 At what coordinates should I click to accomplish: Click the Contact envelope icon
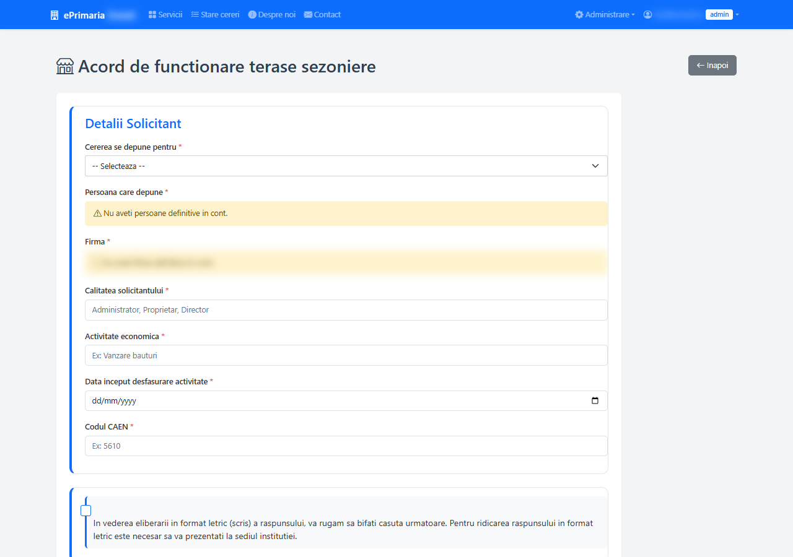(308, 14)
